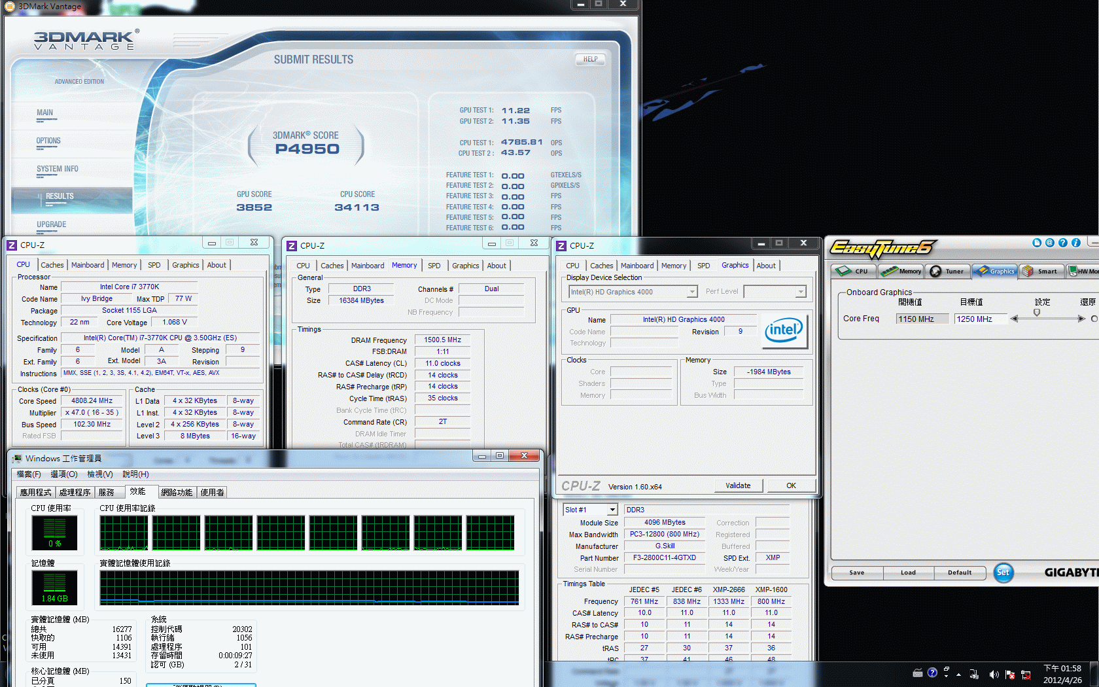Click the 1250 MHz target value field
The height and width of the screenshot is (687, 1099).
pyautogui.click(x=981, y=319)
